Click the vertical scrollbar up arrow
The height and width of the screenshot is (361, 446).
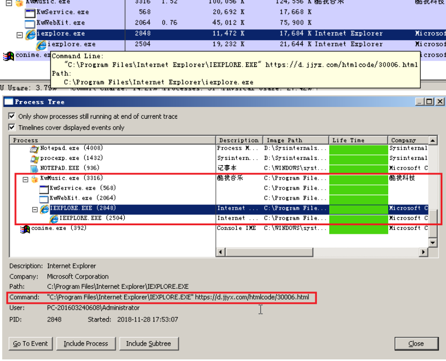(x=433, y=141)
